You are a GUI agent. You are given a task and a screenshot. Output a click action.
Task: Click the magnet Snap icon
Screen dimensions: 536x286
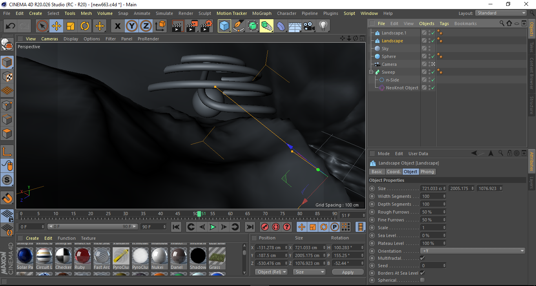click(x=7, y=198)
